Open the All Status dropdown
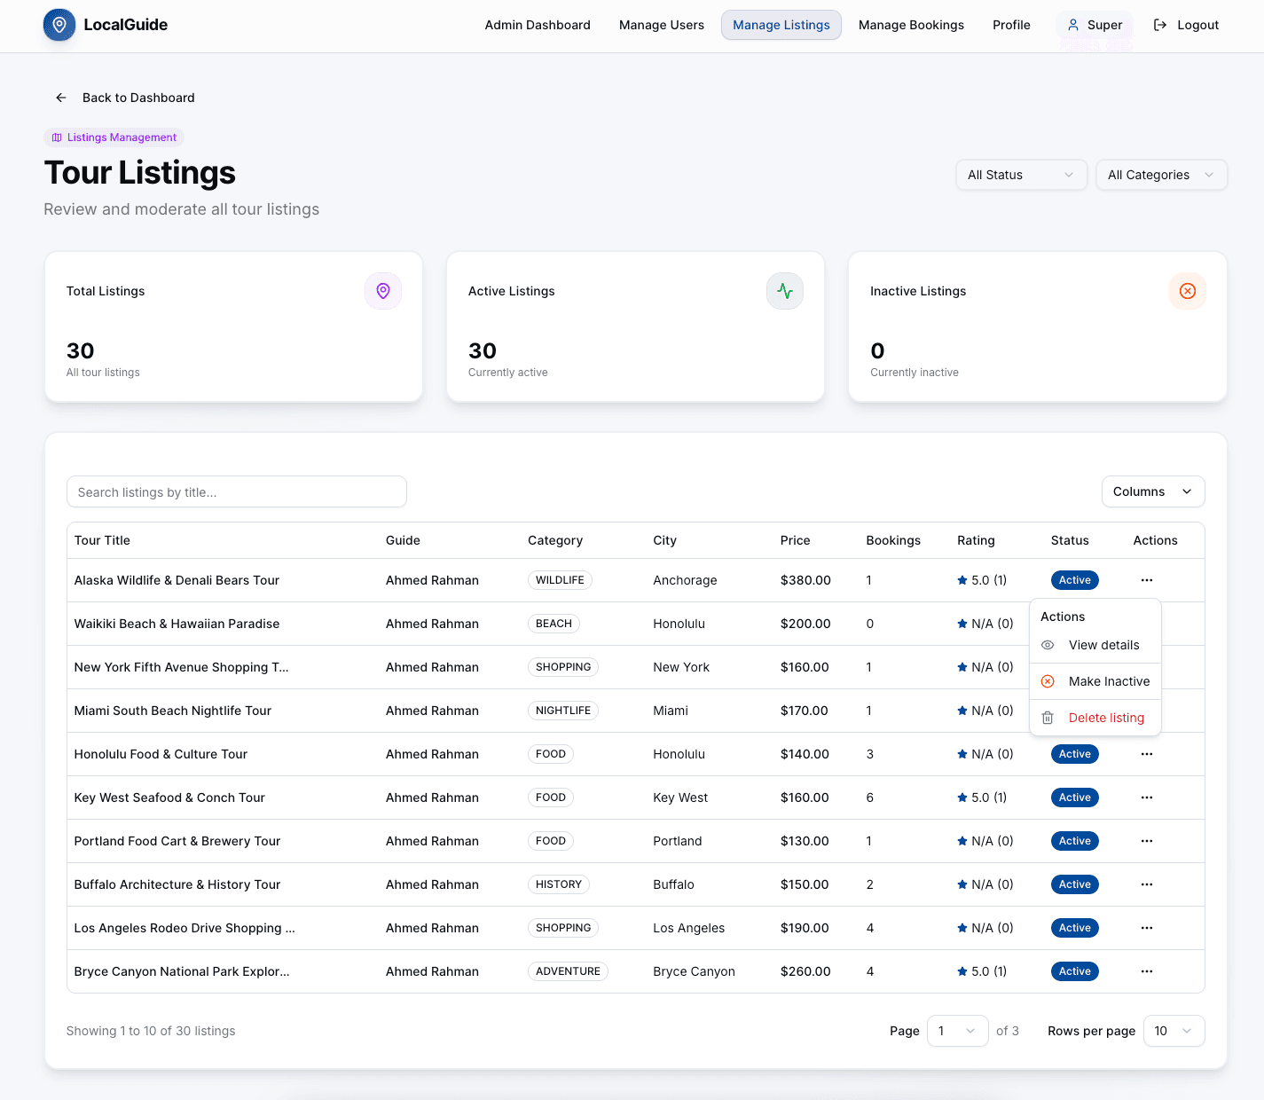1264x1100 pixels. [1021, 175]
